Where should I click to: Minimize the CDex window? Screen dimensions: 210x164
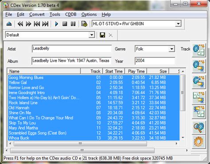point(175,4)
